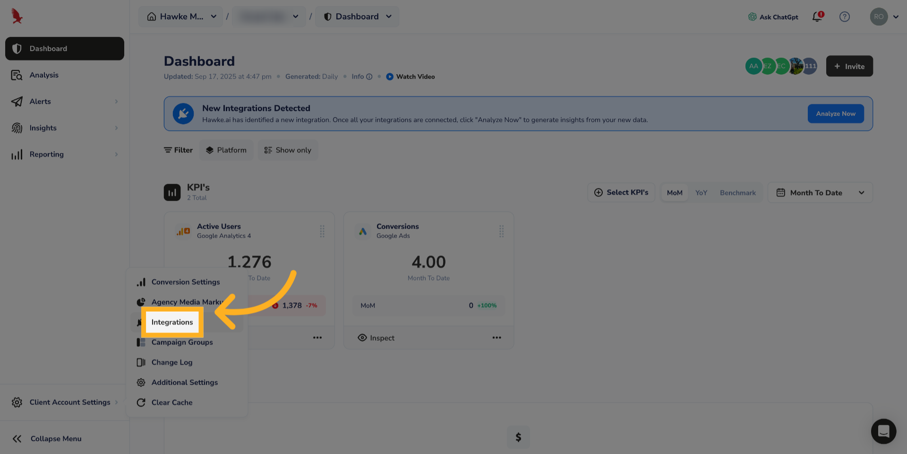
Task: Select Integrations from the settings menu
Action: click(x=187, y=322)
